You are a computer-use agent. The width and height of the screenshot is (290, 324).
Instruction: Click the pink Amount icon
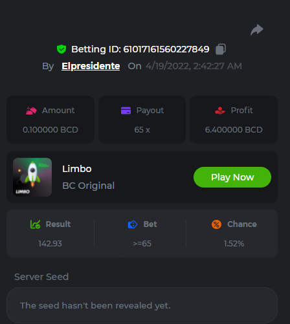[31, 111]
